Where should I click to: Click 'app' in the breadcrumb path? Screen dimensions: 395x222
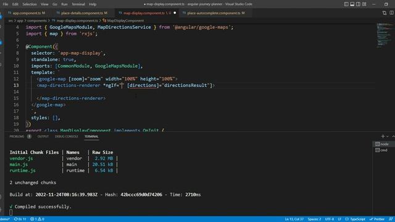coord(20,20)
